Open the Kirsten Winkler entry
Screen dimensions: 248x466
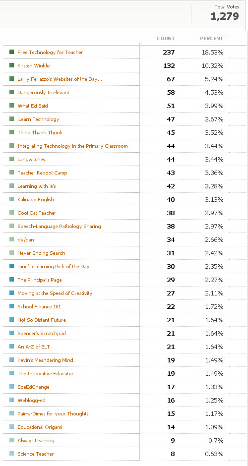click(x=34, y=65)
